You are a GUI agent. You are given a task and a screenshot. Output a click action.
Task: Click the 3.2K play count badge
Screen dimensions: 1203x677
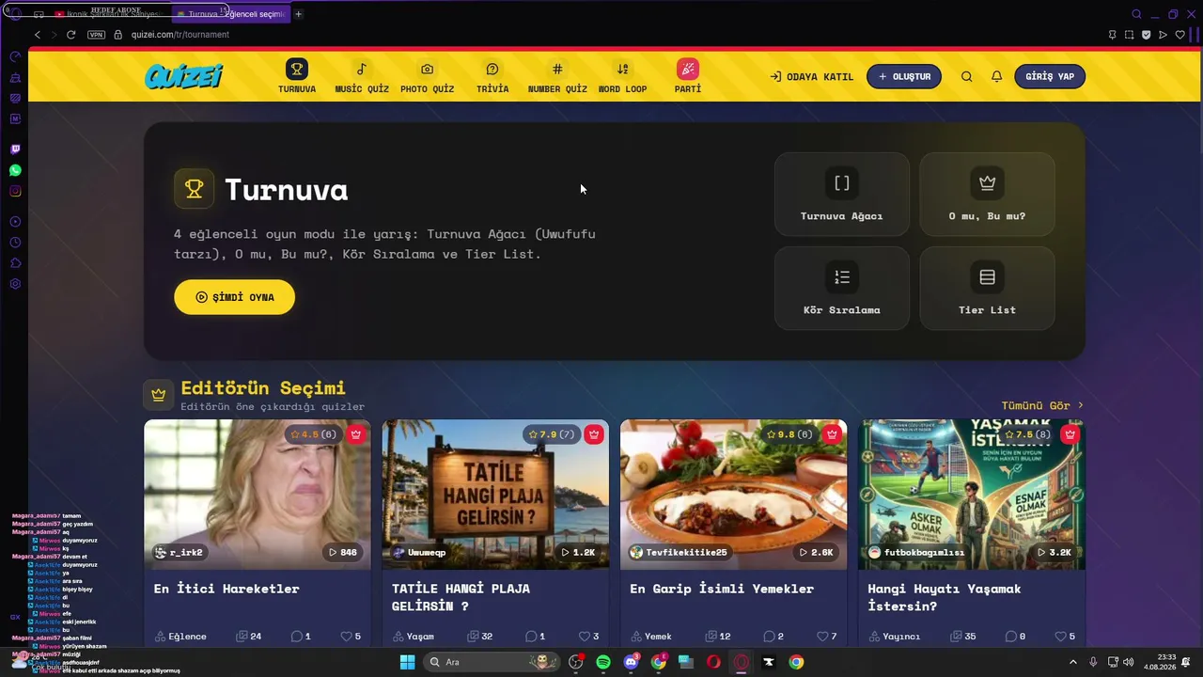(x=1054, y=552)
